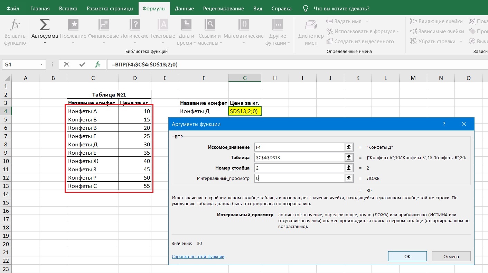Image resolution: width=488 pixels, height=273 pixels.
Task: Select cell 'Конфеты Ж'
Action: (x=93, y=161)
